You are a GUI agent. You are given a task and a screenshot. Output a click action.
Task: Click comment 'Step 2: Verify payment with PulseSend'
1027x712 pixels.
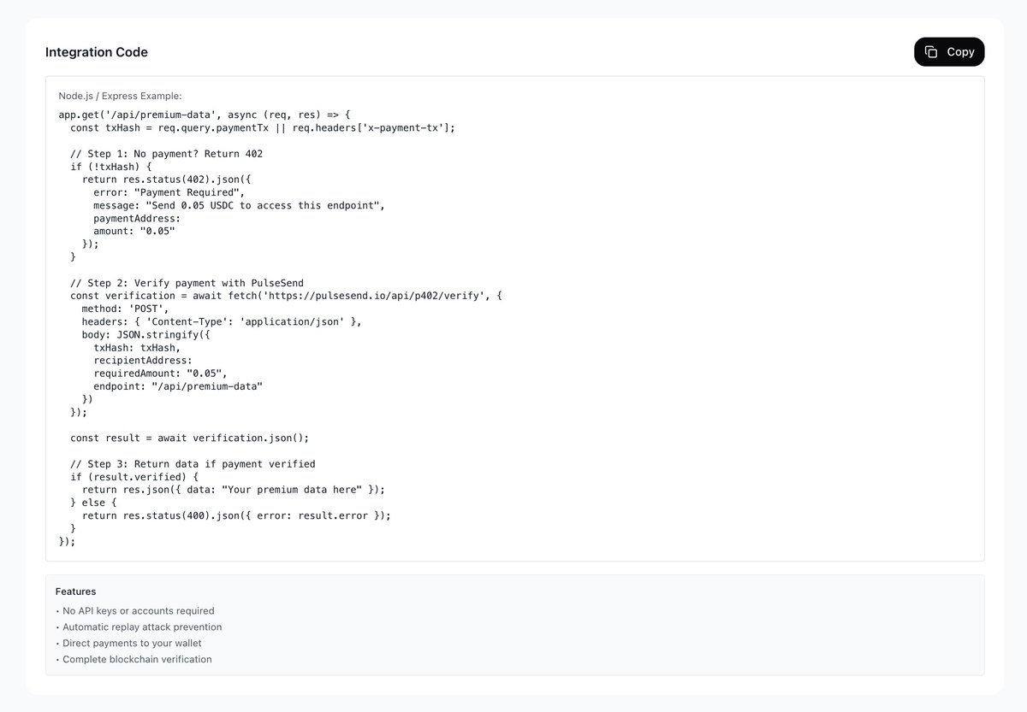pyautogui.click(x=187, y=283)
